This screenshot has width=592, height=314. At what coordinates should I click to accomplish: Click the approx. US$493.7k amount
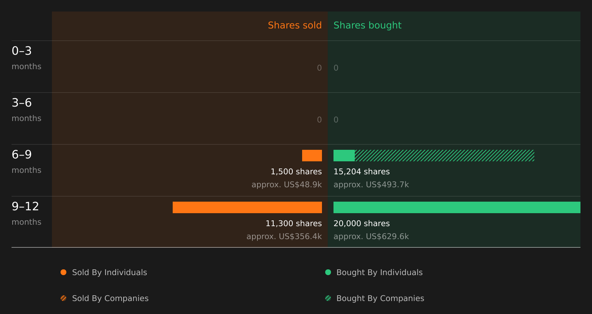click(371, 185)
